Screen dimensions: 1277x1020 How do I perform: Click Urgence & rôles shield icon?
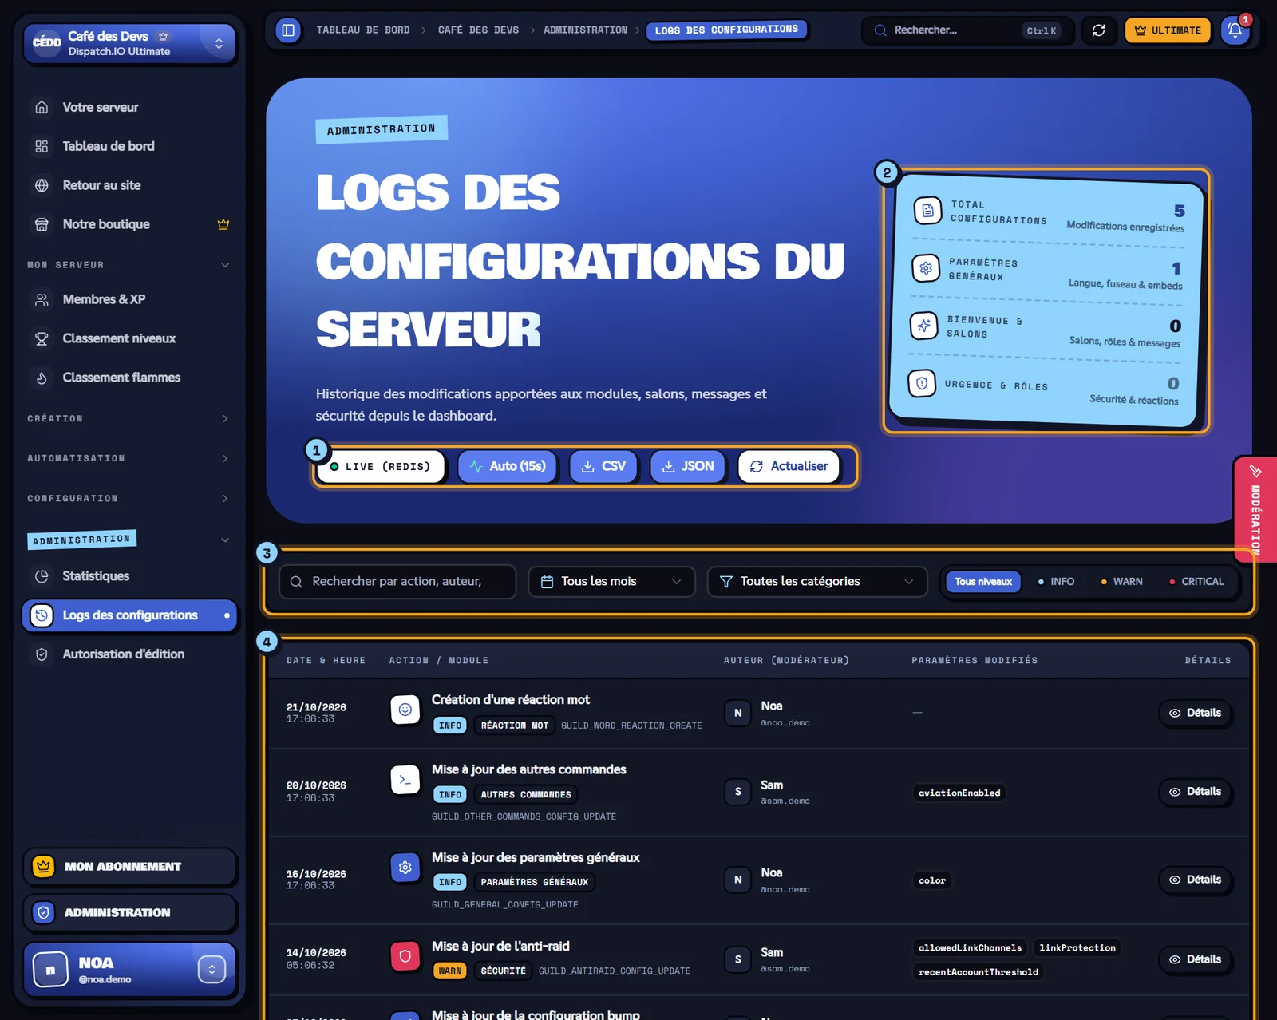click(x=922, y=383)
